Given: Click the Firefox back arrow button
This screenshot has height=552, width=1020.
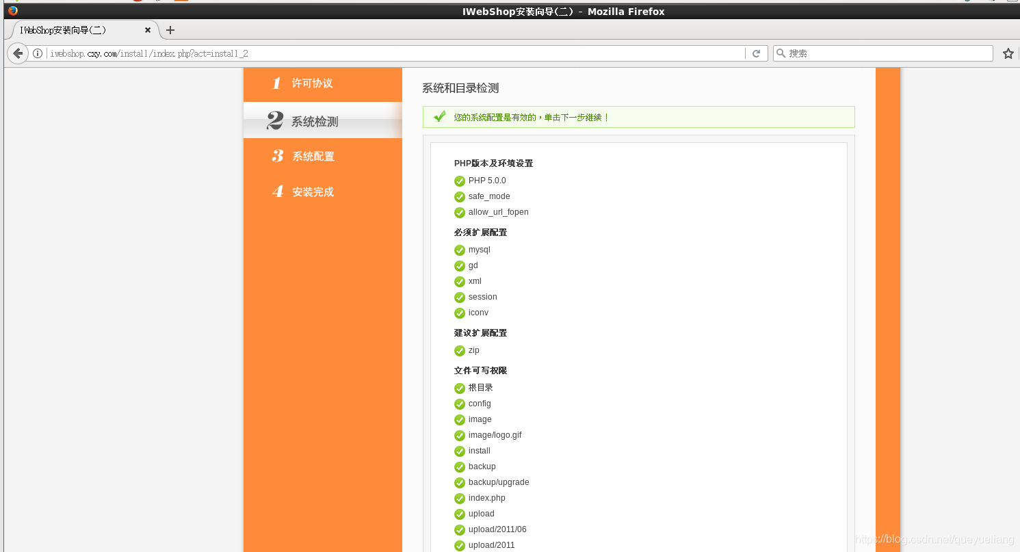Looking at the screenshot, I should coord(18,53).
